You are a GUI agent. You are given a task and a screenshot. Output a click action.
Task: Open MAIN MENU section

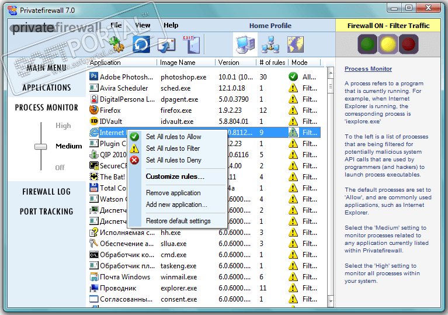click(46, 68)
